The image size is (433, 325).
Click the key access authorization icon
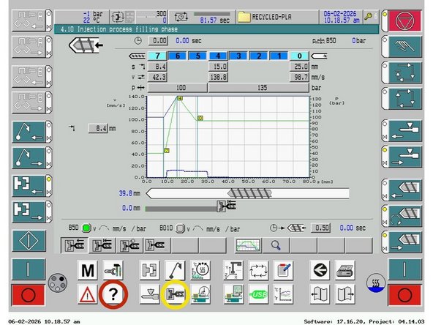[369, 17]
